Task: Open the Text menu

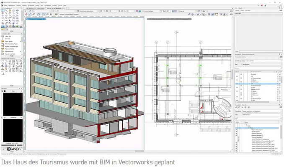Action: (41, 5)
